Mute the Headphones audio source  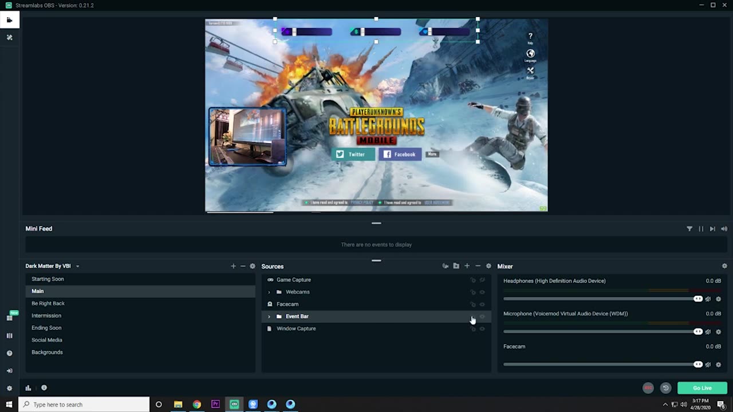click(x=708, y=299)
